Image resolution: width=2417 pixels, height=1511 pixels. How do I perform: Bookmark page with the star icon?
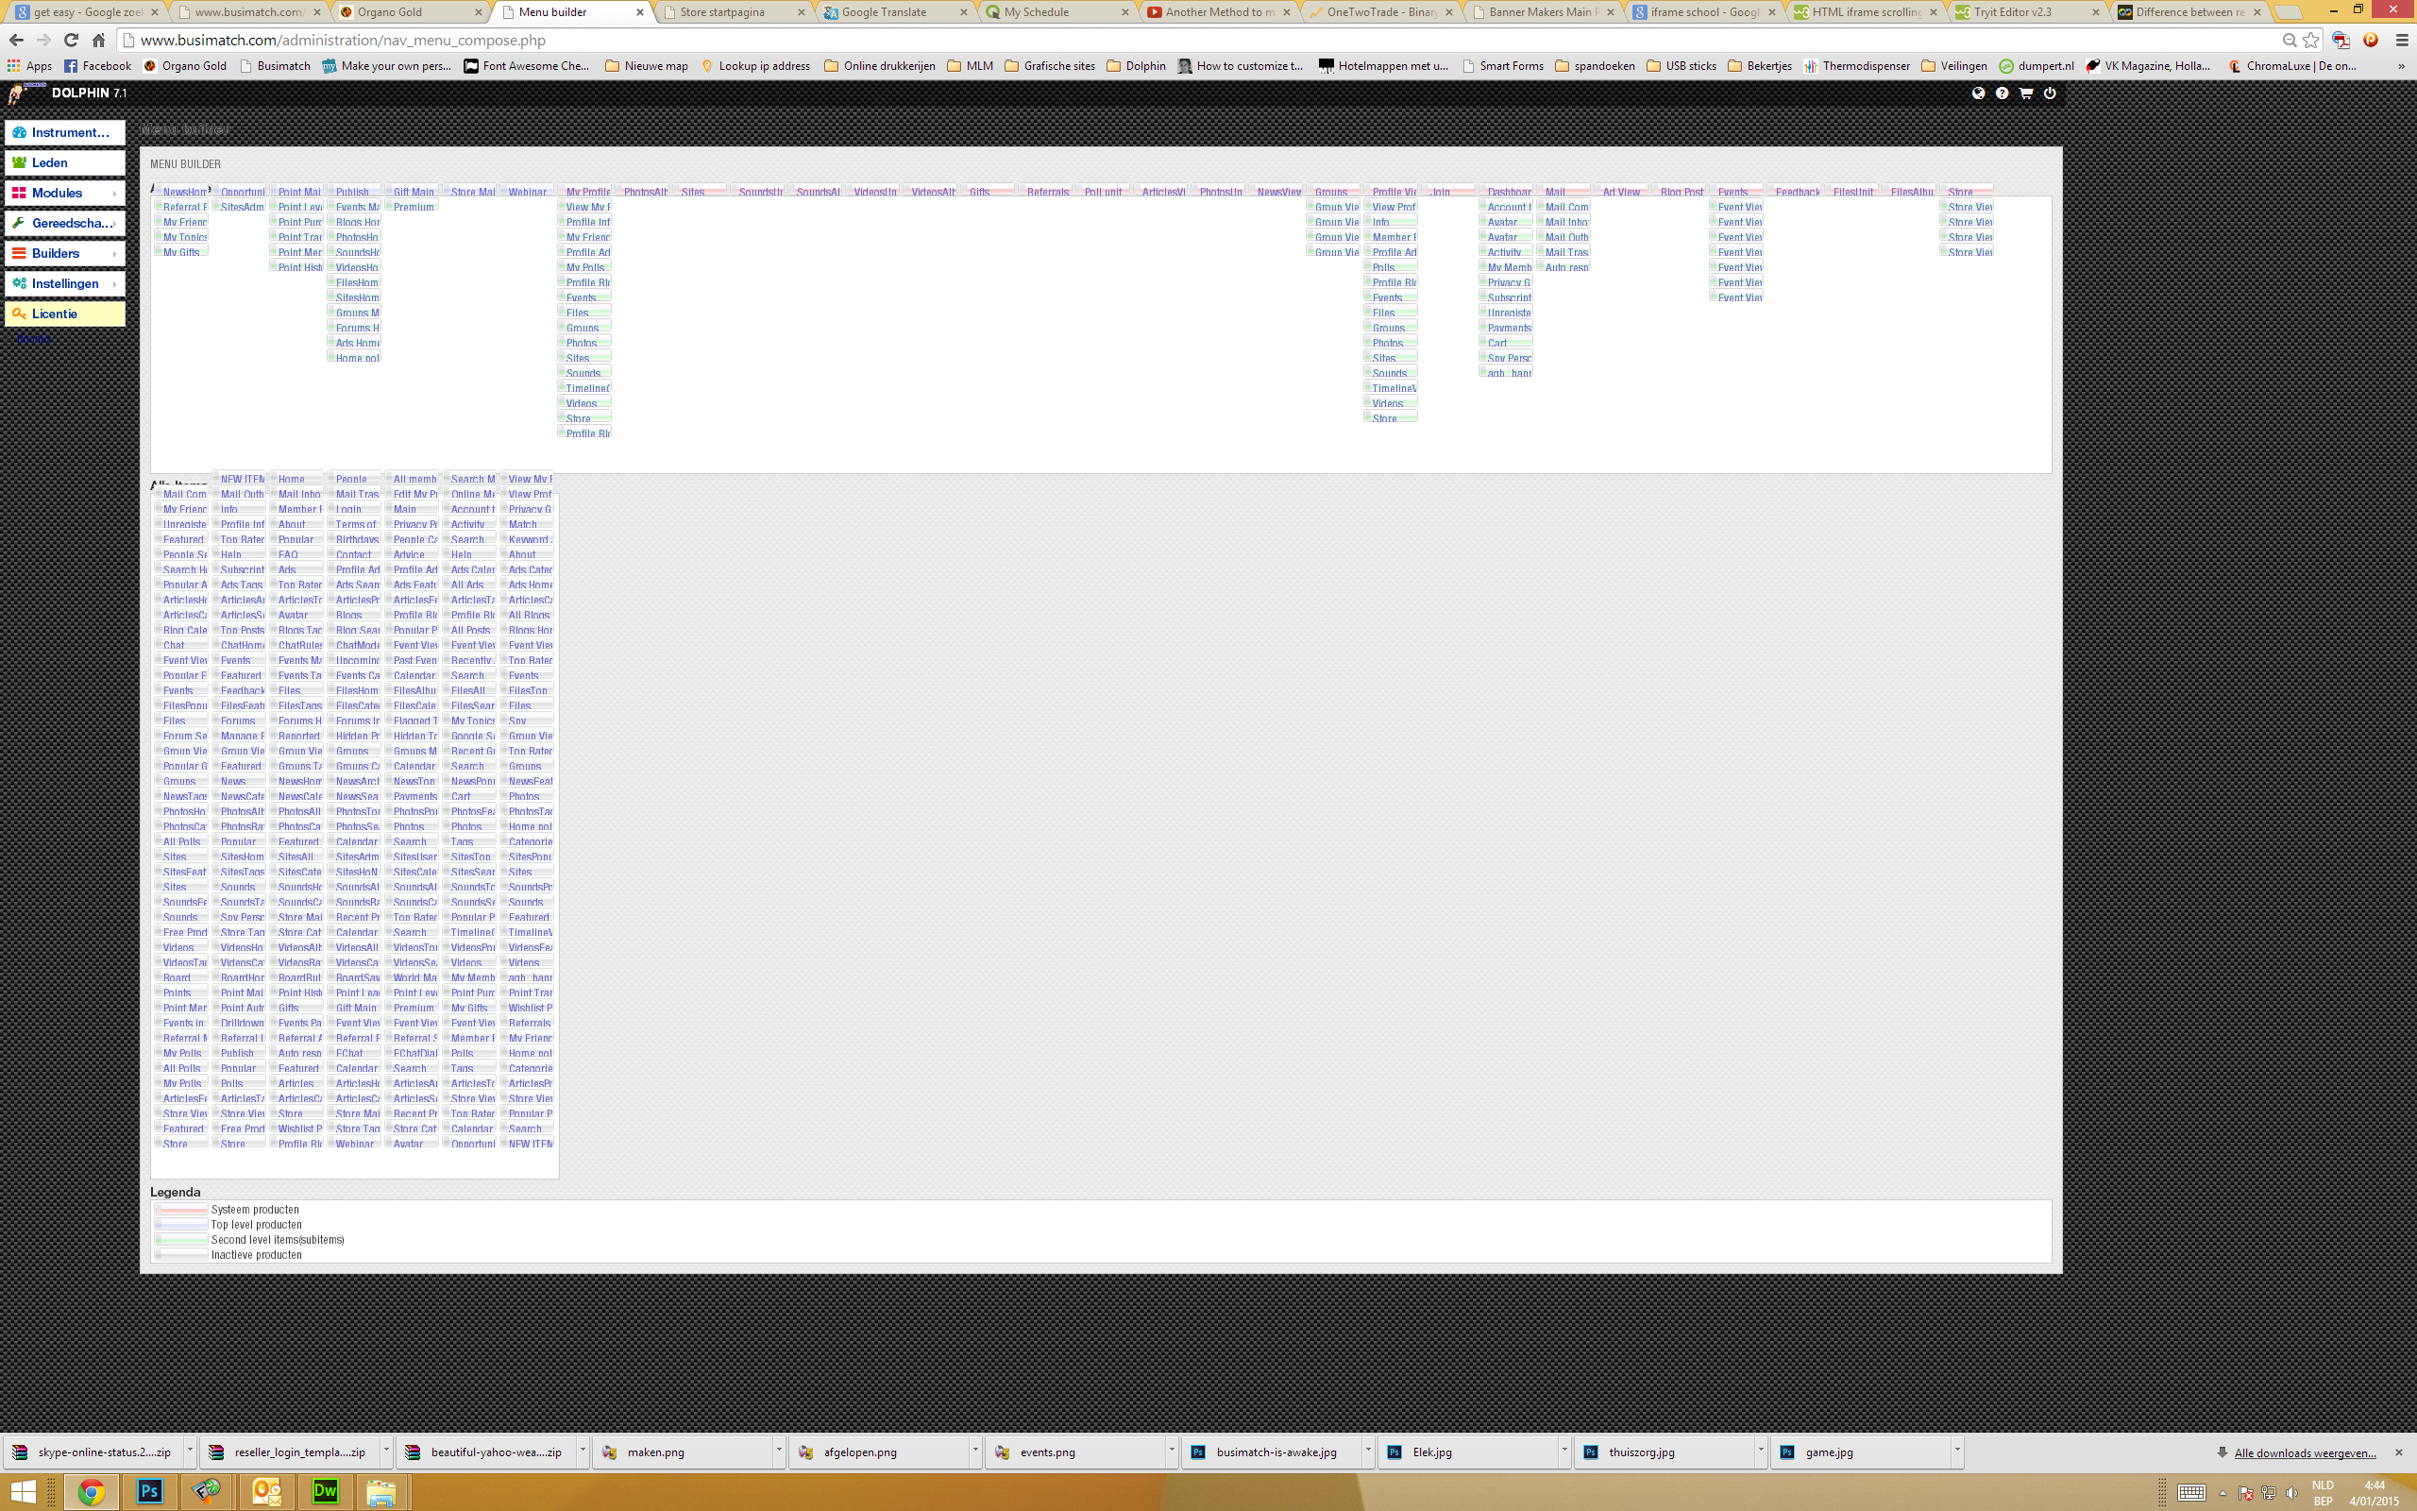coord(2311,40)
